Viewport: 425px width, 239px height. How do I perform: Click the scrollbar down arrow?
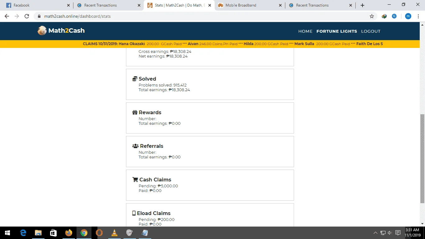click(x=422, y=223)
